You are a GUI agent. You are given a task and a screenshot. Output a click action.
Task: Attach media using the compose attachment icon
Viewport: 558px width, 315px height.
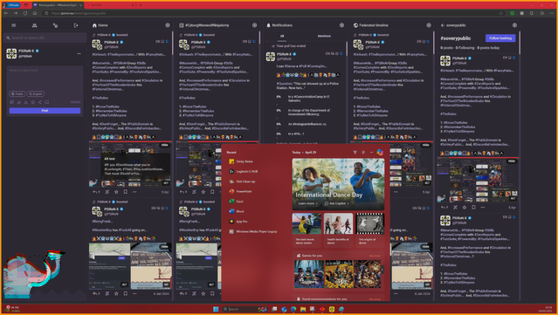[x=11, y=102]
